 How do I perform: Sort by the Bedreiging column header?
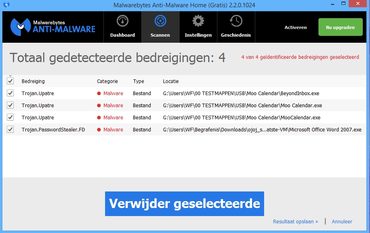point(33,81)
